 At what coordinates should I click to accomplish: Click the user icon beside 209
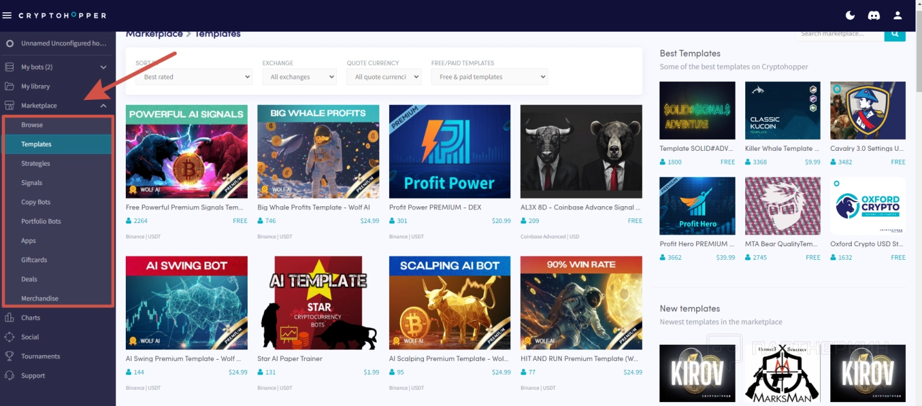coord(523,221)
